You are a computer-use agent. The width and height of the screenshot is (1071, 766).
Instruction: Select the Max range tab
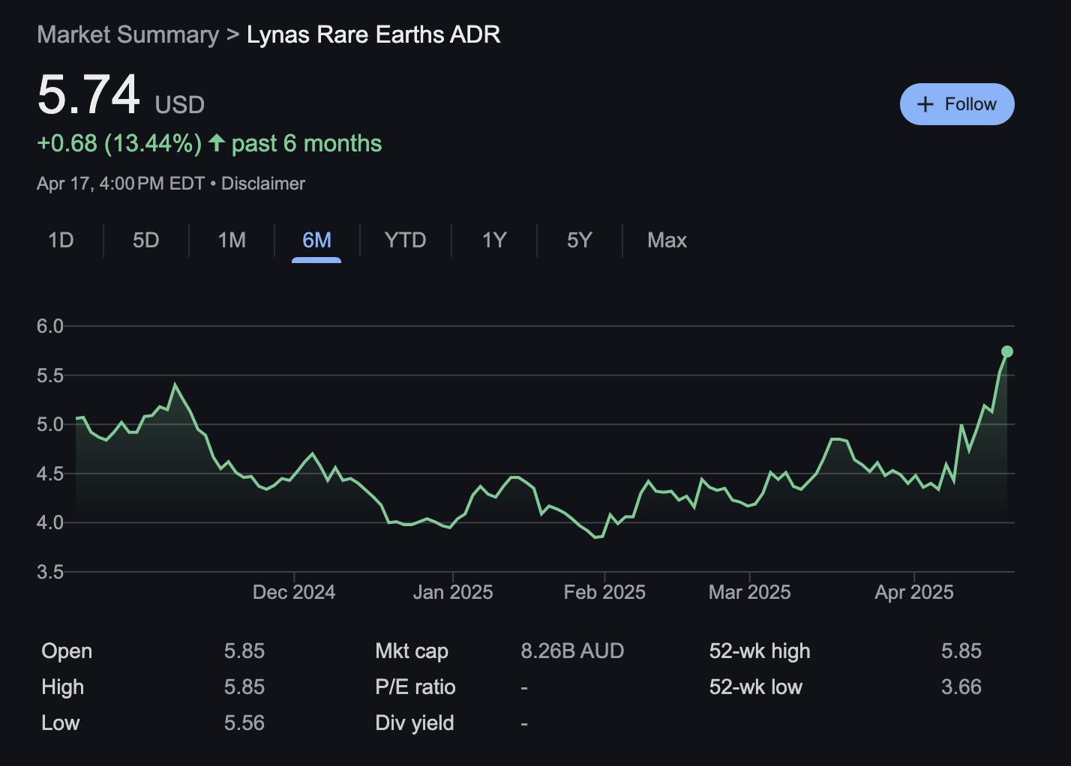point(667,240)
